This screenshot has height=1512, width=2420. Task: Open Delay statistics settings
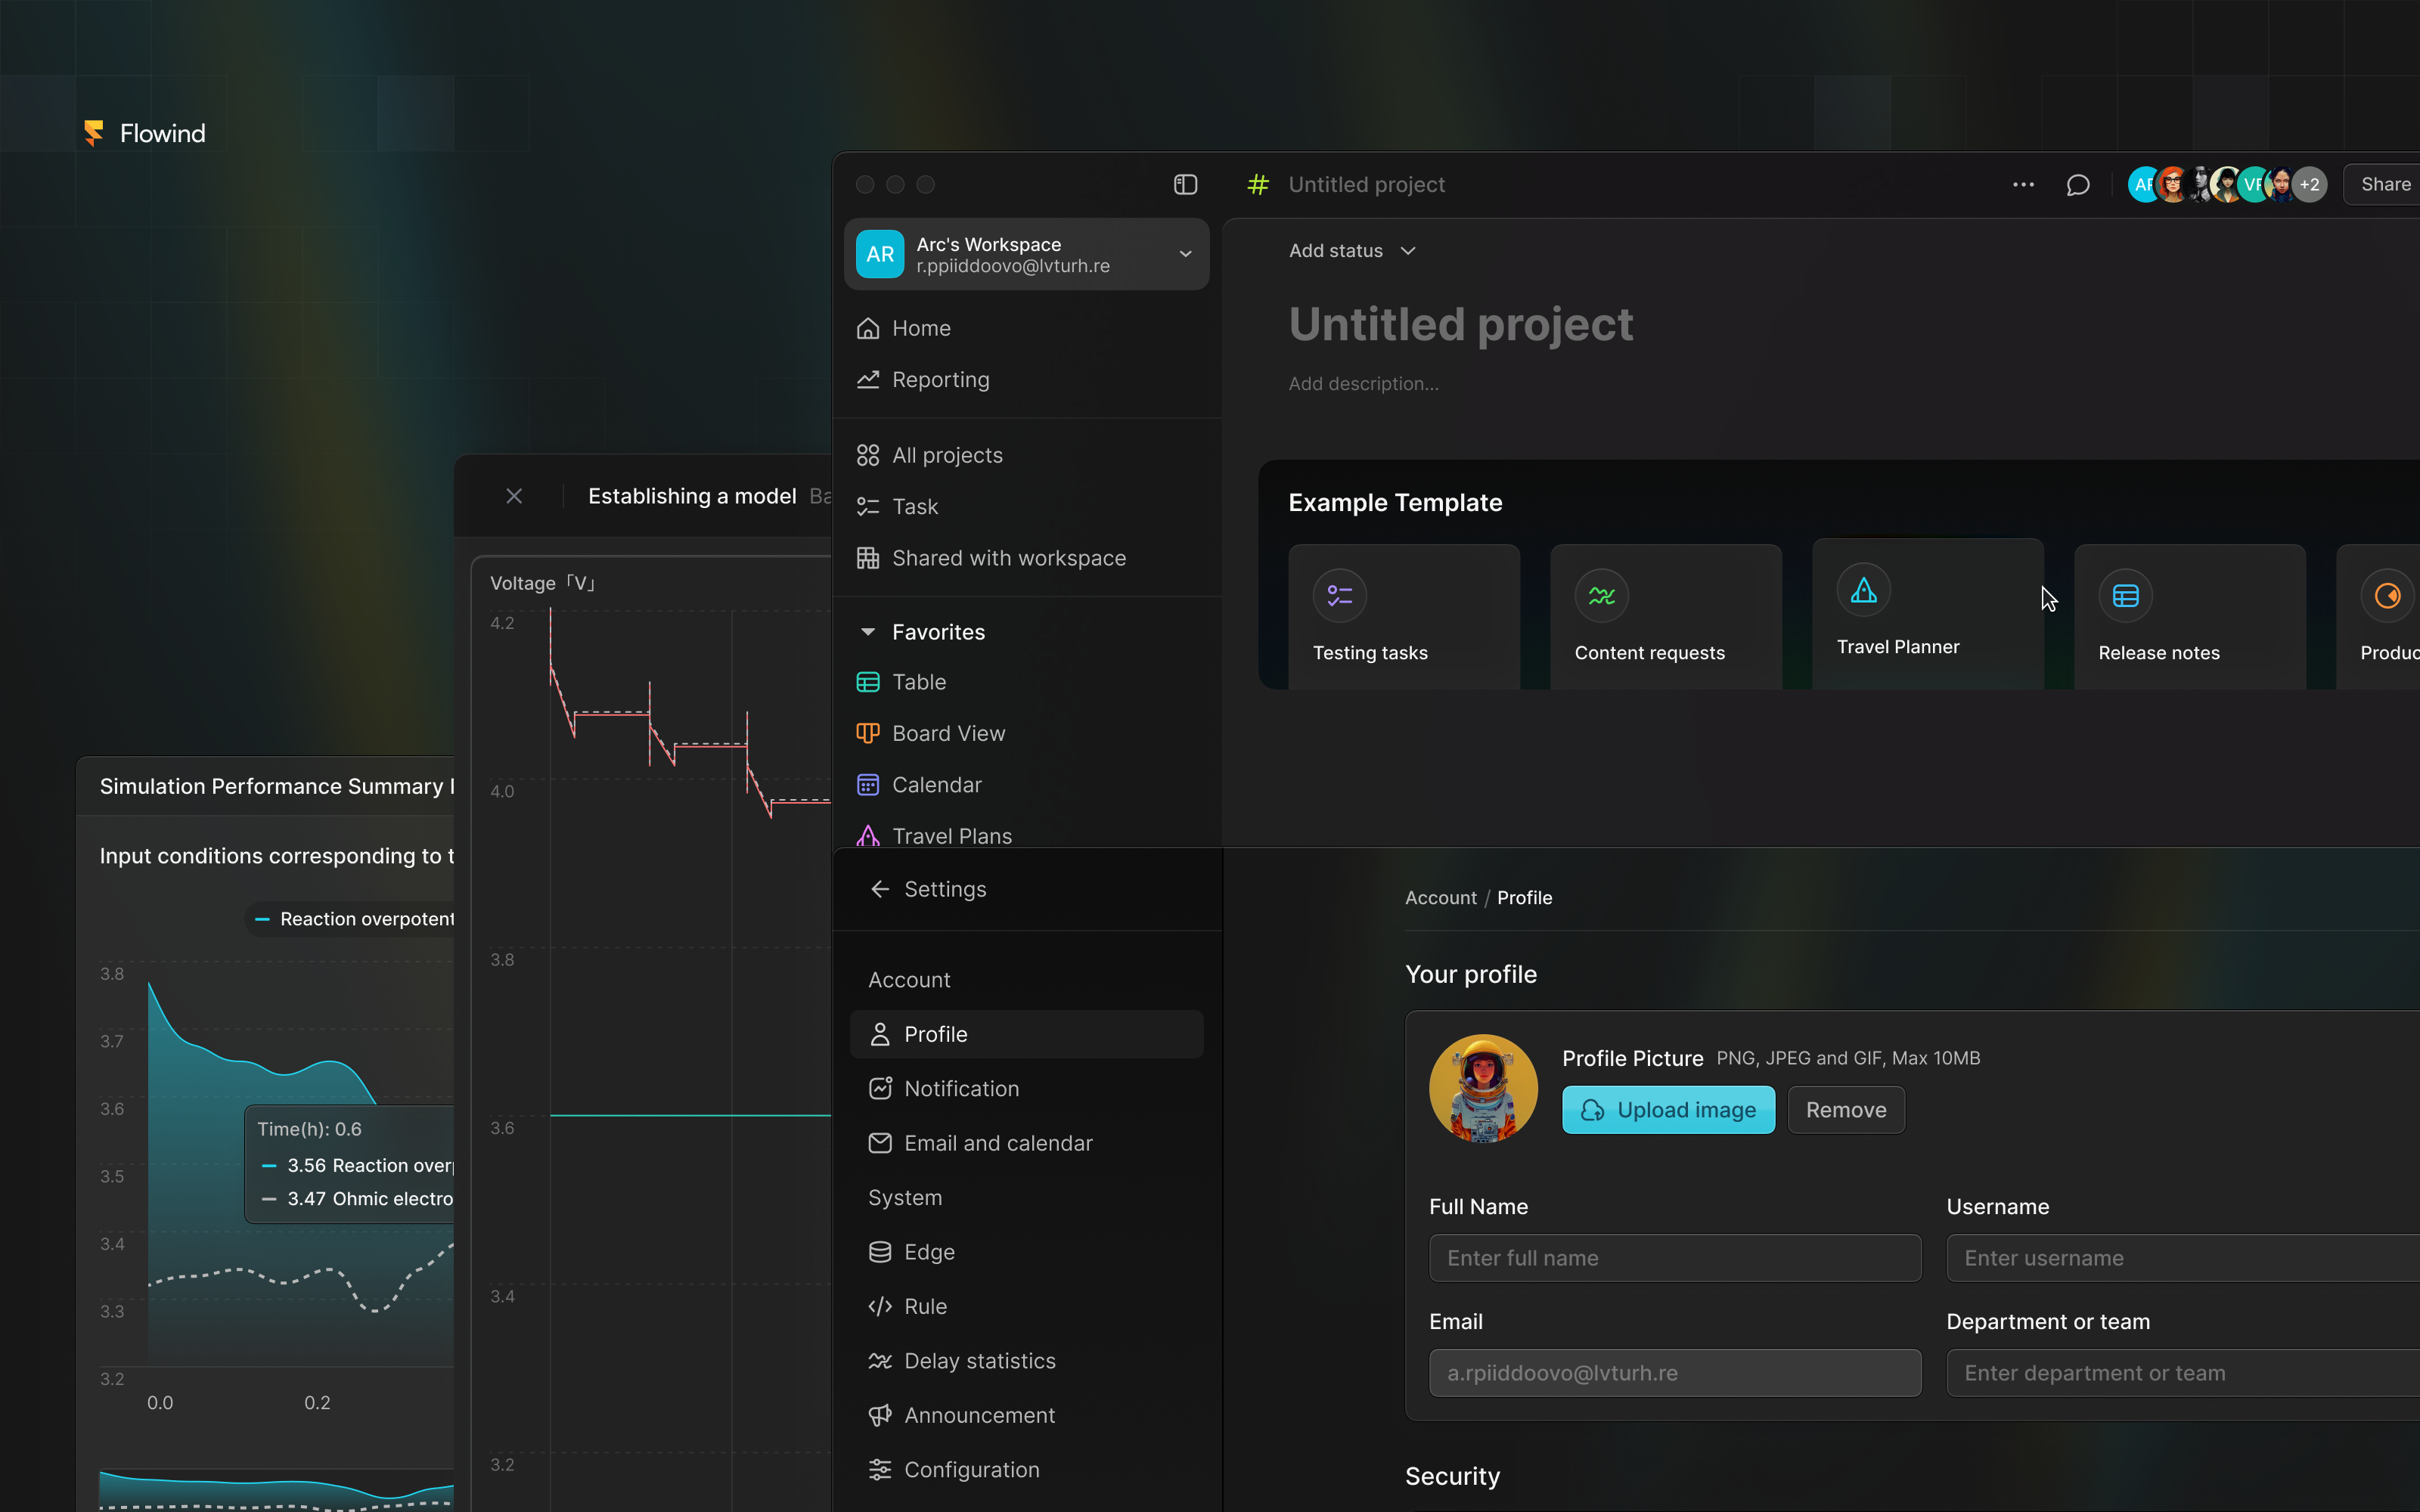click(x=1027, y=1361)
